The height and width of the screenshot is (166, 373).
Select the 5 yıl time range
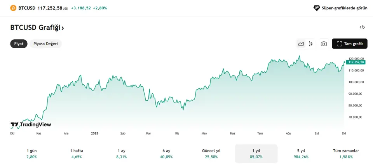pos(301,153)
